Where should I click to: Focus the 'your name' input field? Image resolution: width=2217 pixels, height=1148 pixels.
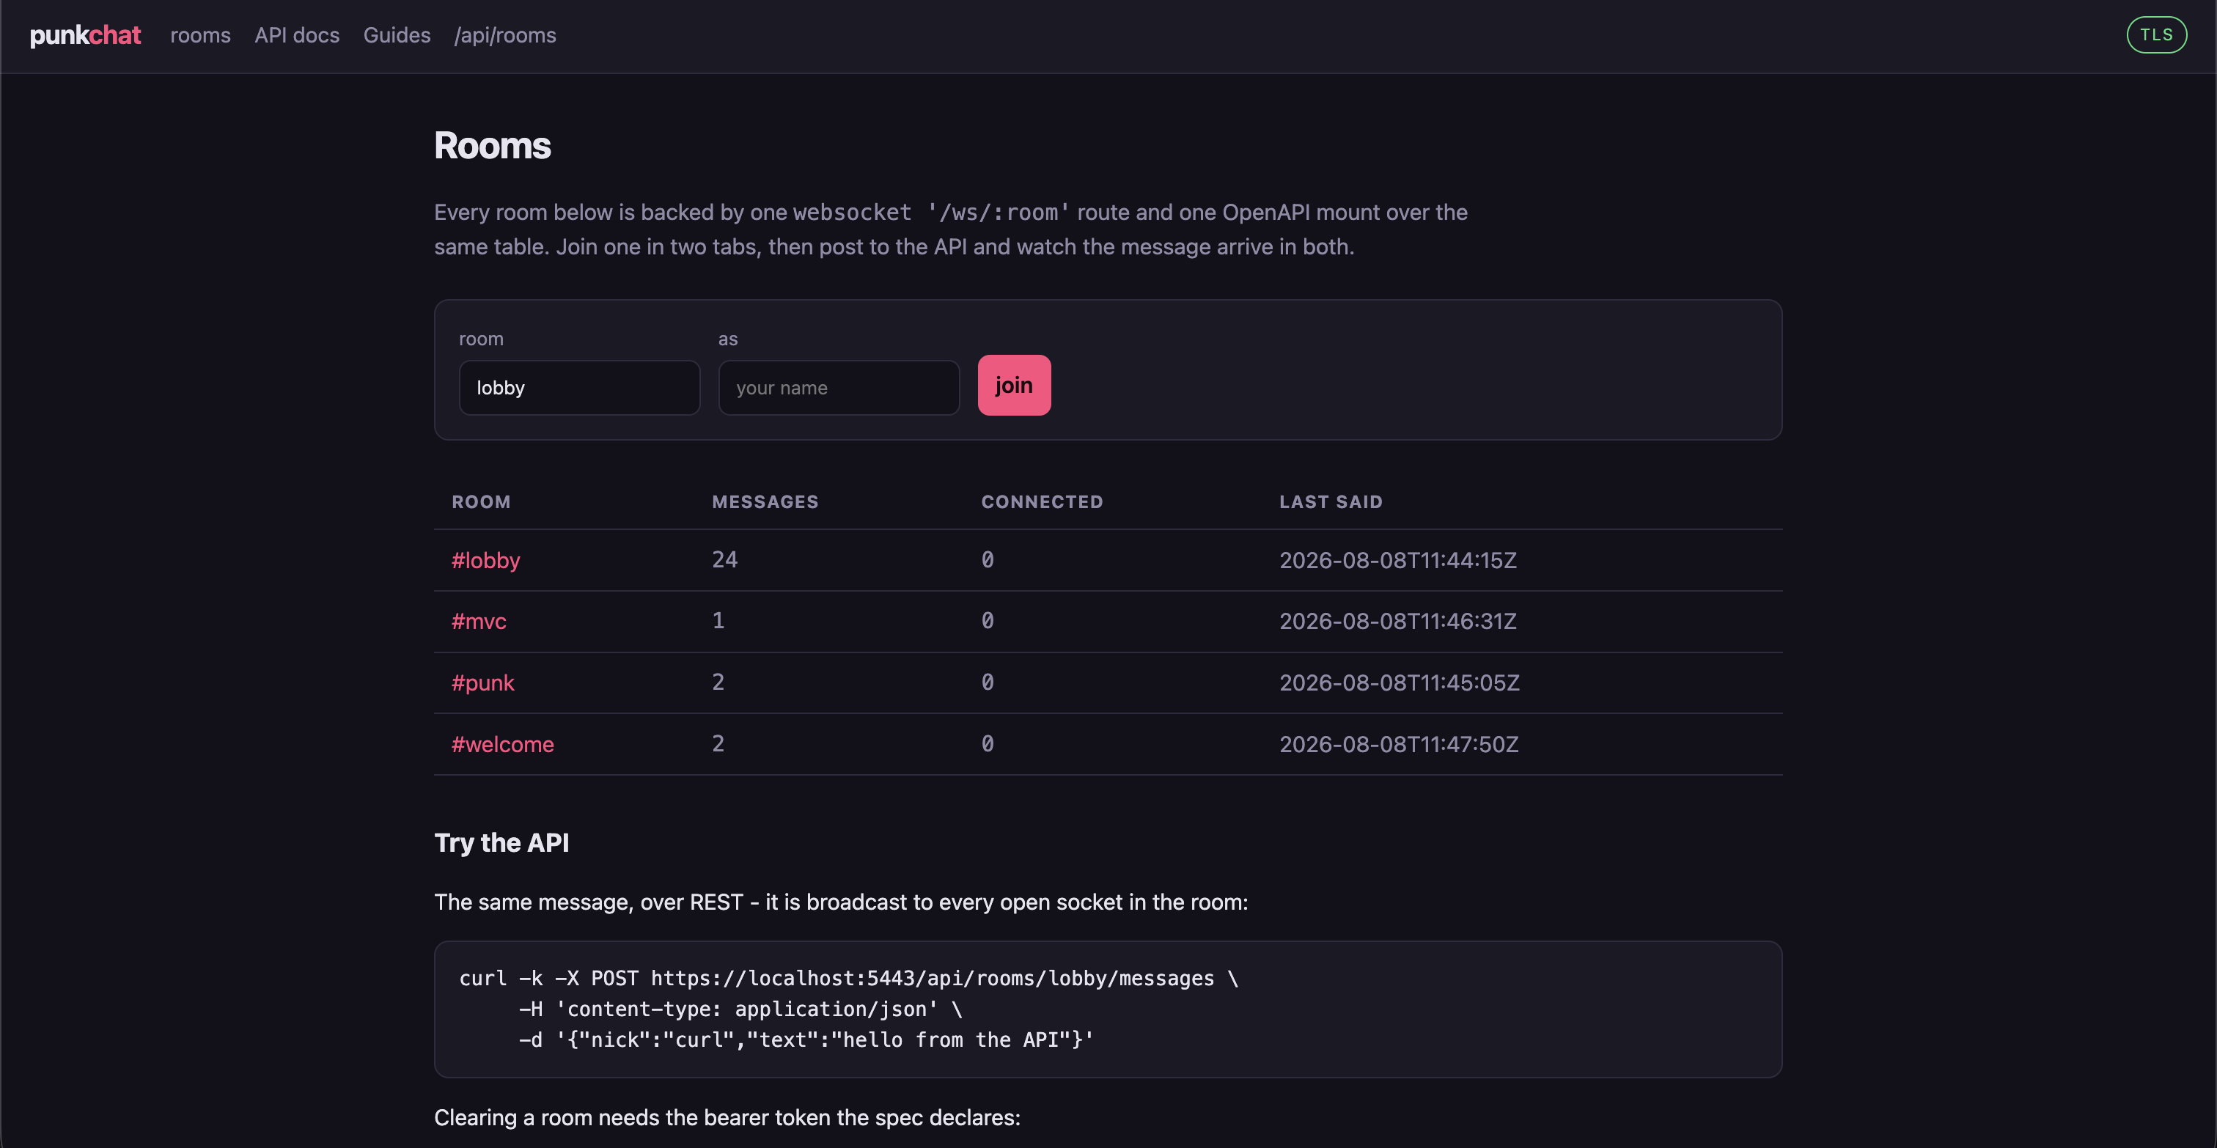(839, 387)
